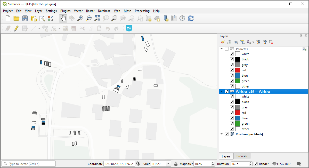Screen dimensions: 309x168
Task: Enable the unchecked top Vehicles layer
Action: 227,49
